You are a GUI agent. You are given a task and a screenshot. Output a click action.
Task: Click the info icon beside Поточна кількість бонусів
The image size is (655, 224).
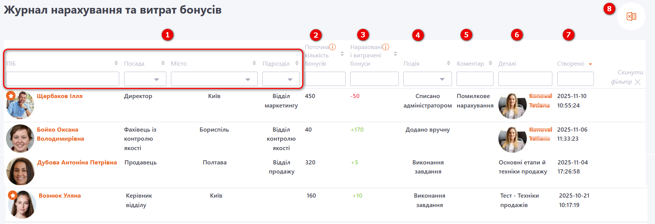pos(332,47)
